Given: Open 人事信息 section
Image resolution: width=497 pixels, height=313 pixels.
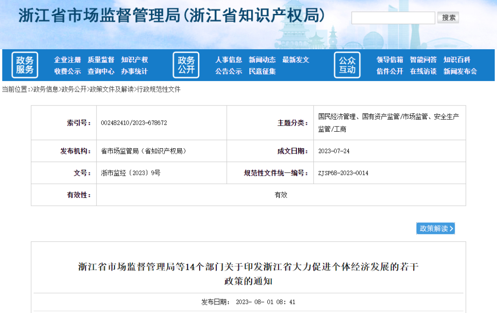Looking at the screenshot, I should [x=228, y=59].
